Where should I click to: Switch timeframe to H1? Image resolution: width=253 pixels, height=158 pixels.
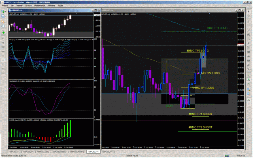[x=3, y=56]
